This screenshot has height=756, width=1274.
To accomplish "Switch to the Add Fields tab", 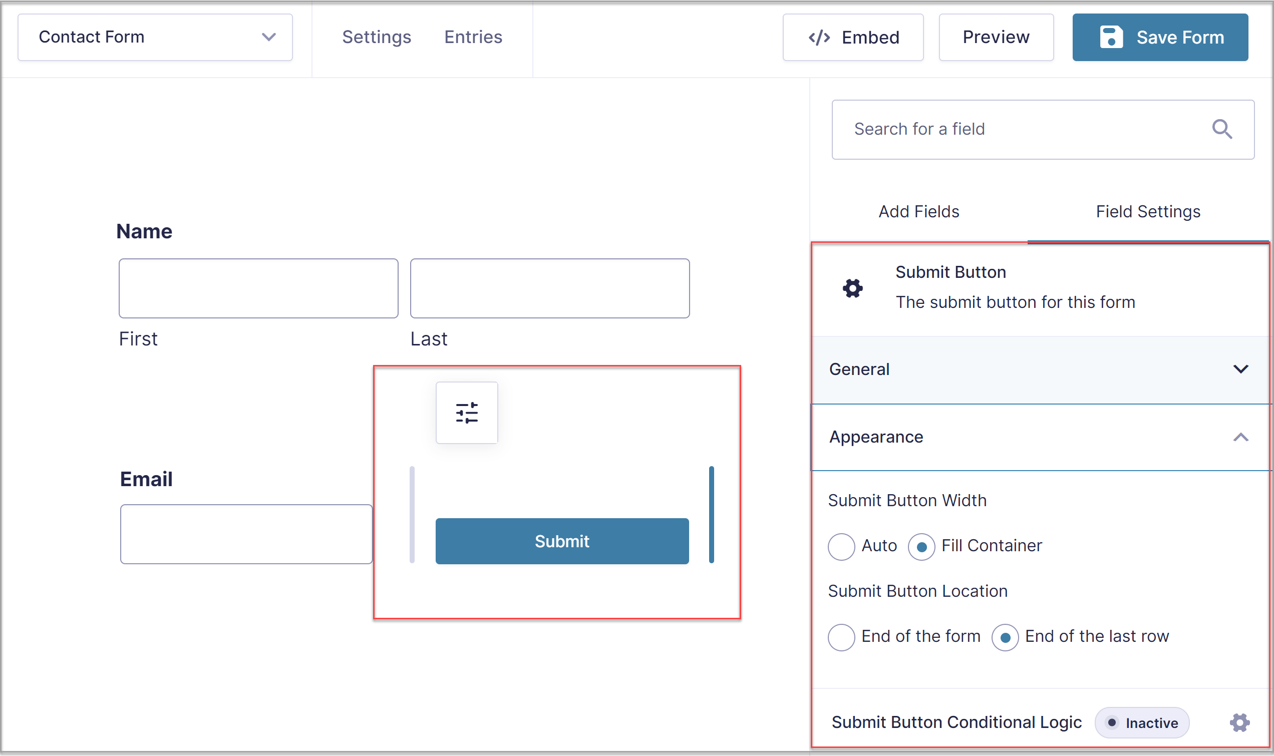I will click(x=918, y=211).
